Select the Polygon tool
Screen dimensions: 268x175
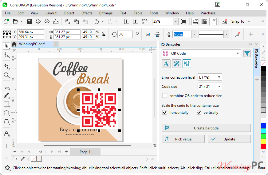[6, 122]
